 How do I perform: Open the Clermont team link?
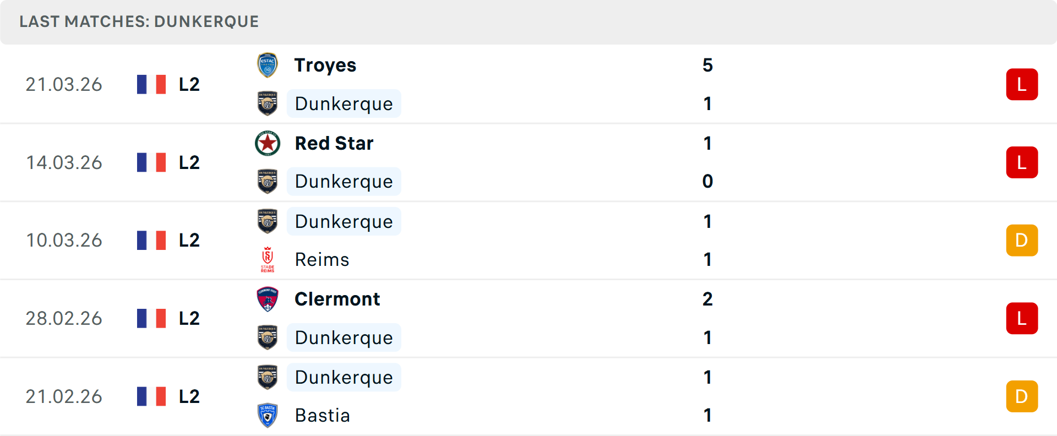(337, 299)
